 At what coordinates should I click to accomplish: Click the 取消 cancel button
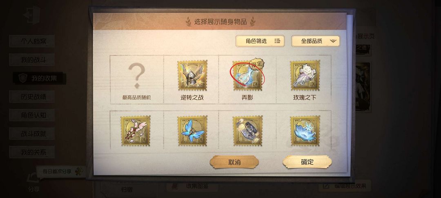[x=234, y=162]
